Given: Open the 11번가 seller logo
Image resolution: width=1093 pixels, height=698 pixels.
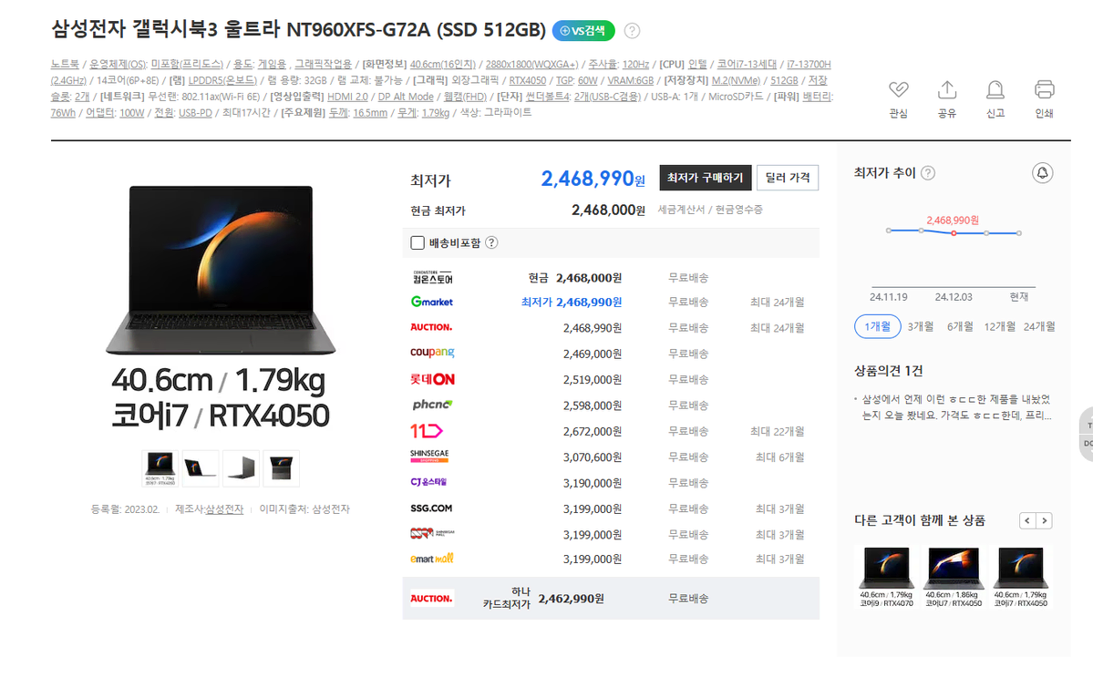Looking at the screenshot, I should tap(427, 431).
